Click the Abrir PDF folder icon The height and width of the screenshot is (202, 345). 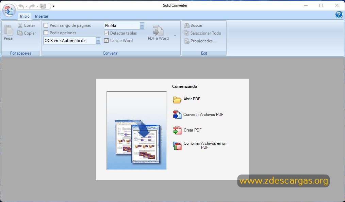[177, 99]
